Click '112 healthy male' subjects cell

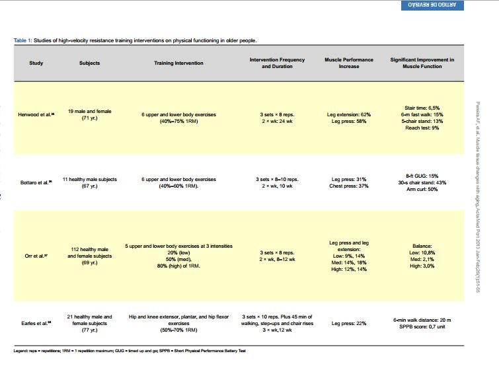coord(90,249)
